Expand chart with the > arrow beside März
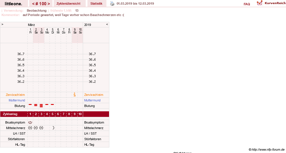The width and height of the screenshot is (286, 153). tap(2, 24)
